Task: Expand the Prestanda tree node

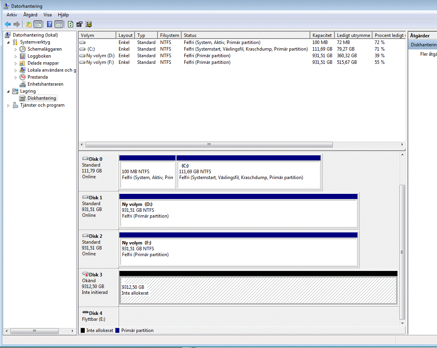Action: click(16, 77)
